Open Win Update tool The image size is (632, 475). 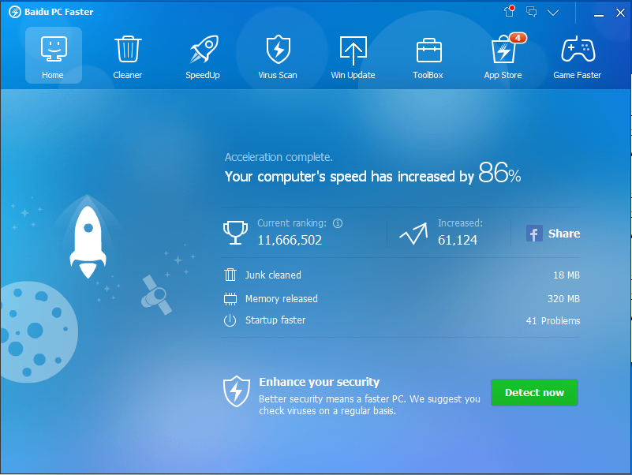click(x=353, y=58)
